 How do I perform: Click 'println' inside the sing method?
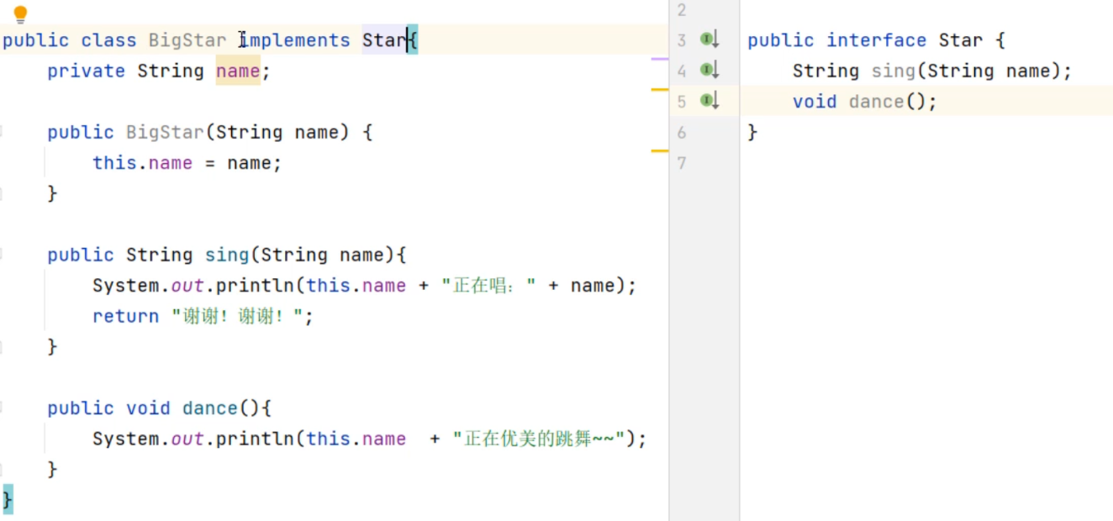click(x=255, y=286)
